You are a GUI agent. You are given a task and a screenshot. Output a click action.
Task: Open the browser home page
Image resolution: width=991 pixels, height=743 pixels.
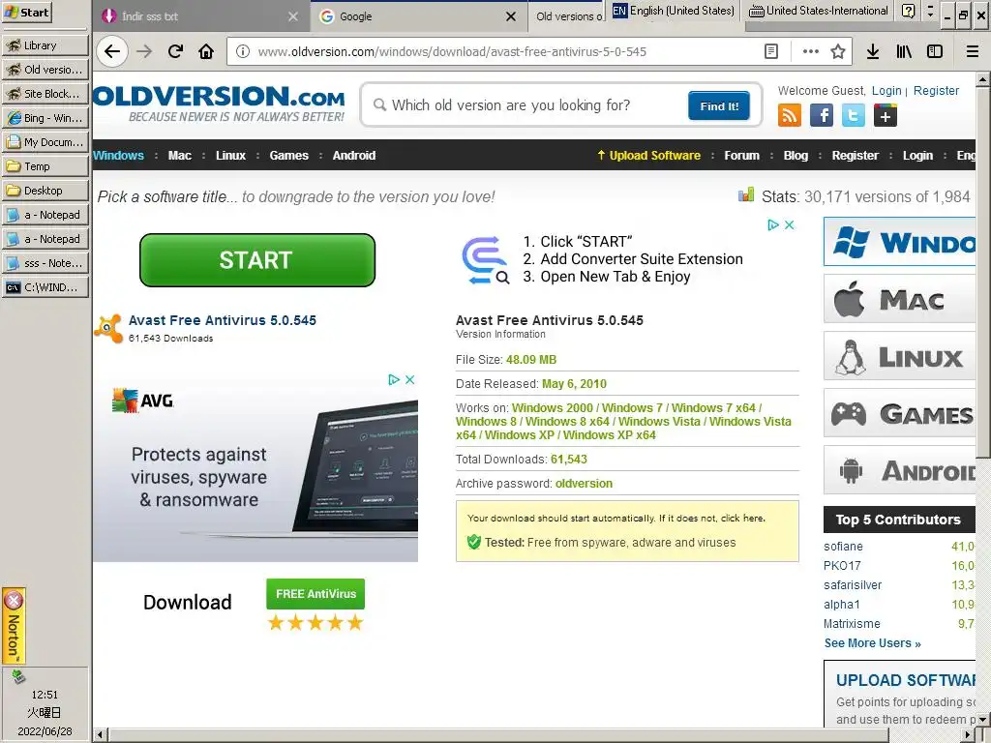coord(206,51)
